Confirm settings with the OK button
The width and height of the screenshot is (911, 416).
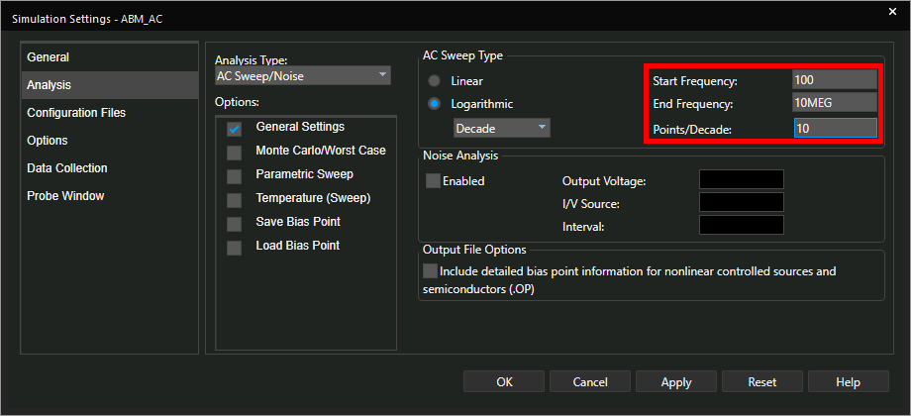[504, 381]
